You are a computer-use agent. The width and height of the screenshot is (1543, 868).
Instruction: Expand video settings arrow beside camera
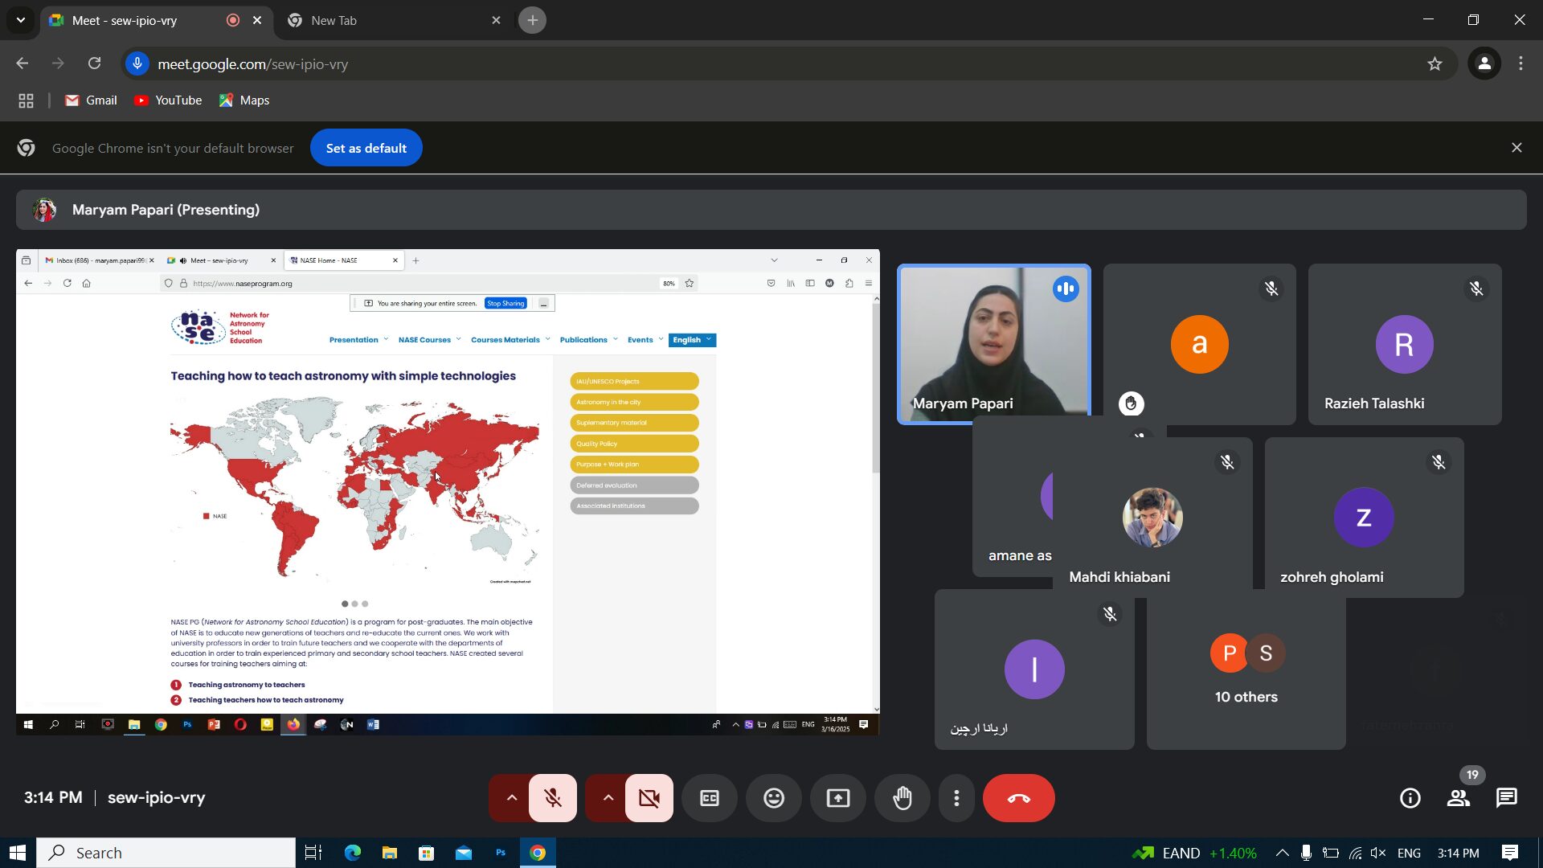pyautogui.click(x=608, y=798)
